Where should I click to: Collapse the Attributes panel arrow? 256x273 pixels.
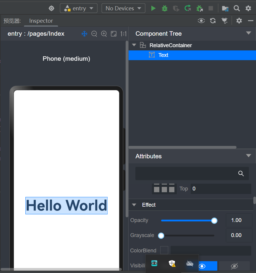pyautogui.click(x=249, y=156)
